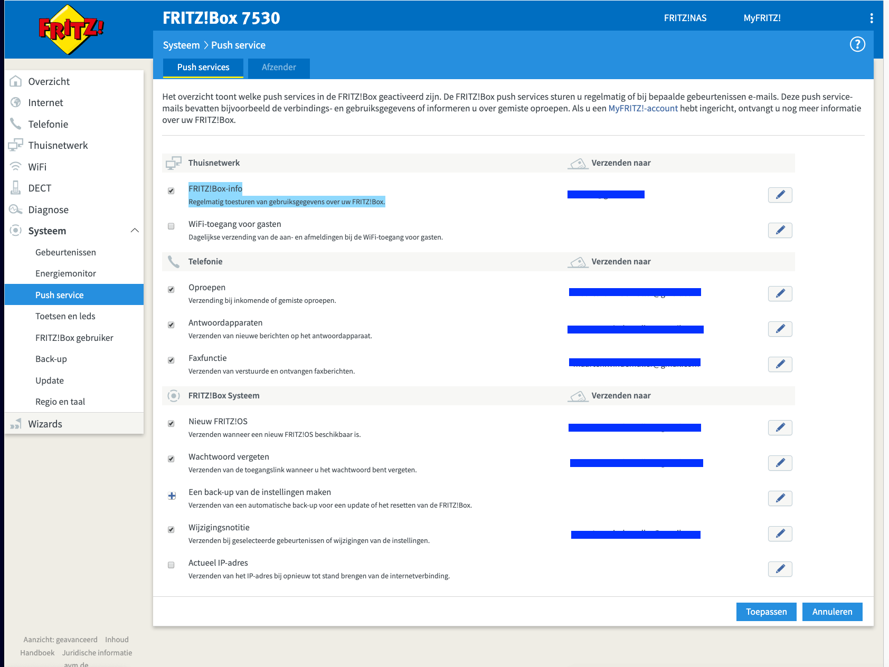
Task: Open the Back-up menu item
Action: (x=51, y=359)
